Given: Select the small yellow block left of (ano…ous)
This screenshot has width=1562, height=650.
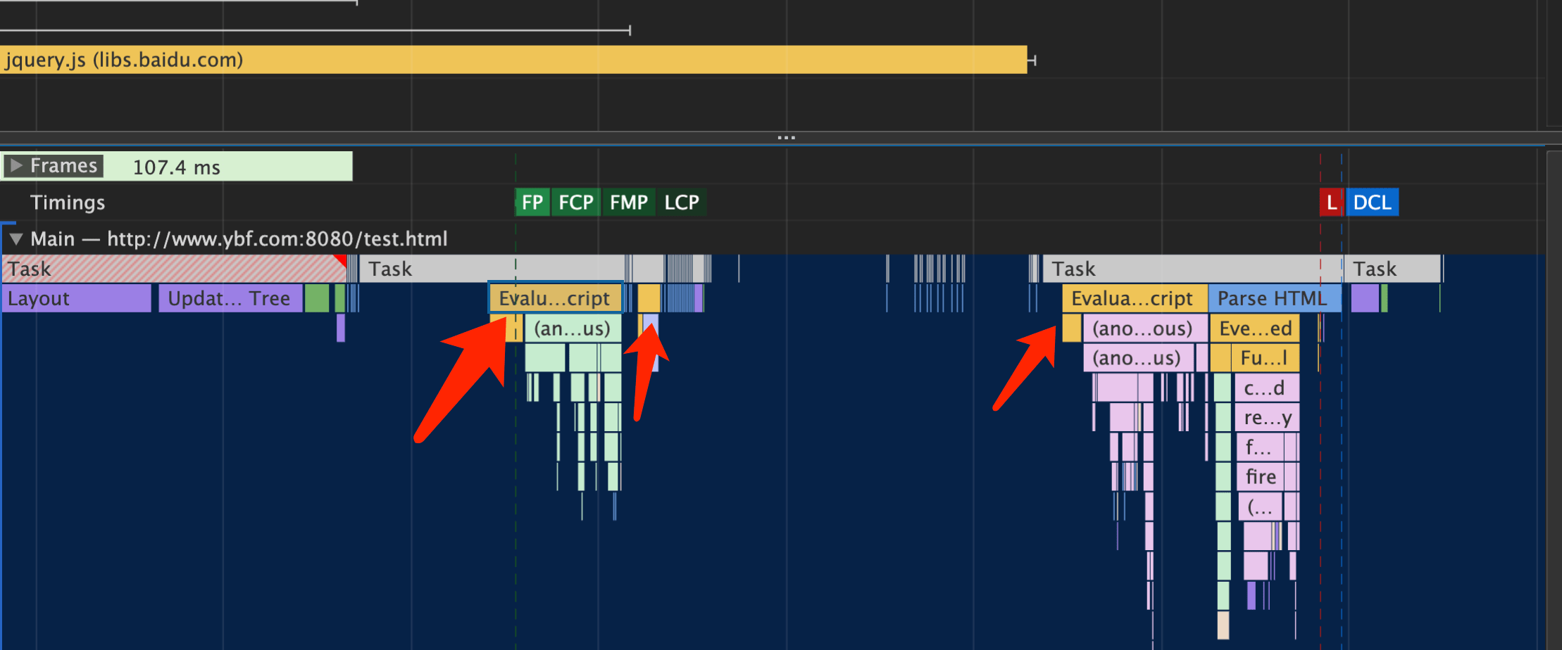Looking at the screenshot, I should click(x=1071, y=329).
